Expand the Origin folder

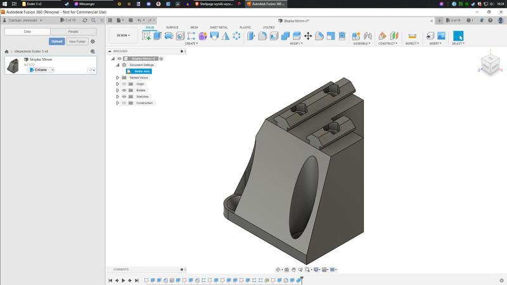(x=118, y=84)
